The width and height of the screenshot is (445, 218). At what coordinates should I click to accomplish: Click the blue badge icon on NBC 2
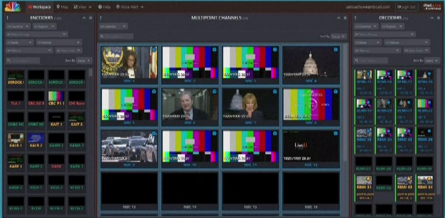[x=214, y=50]
